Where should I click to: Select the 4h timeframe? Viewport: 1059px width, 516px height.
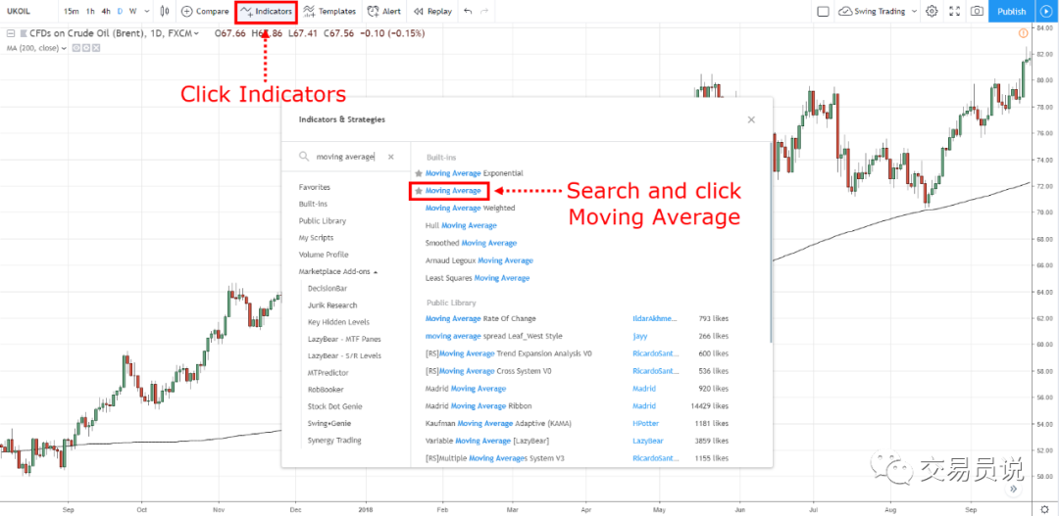click(106, 11)
